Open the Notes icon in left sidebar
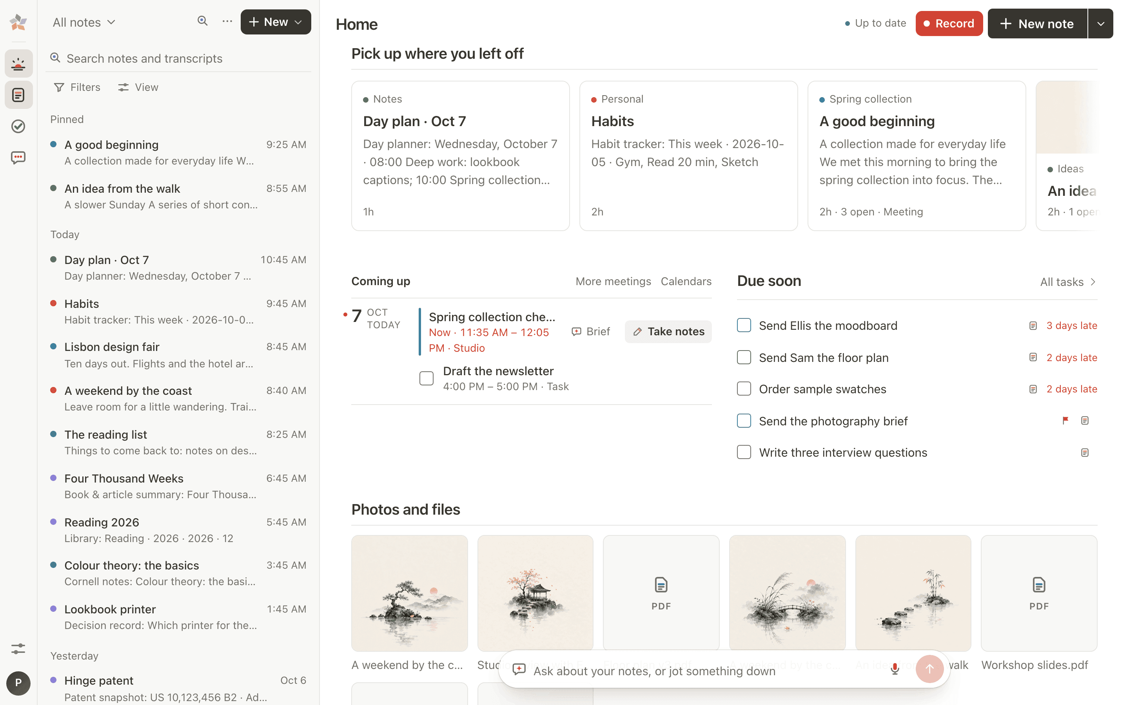The height and width of the screenshot is (705, 1129). pyautogui.click(x=18, y=95)
